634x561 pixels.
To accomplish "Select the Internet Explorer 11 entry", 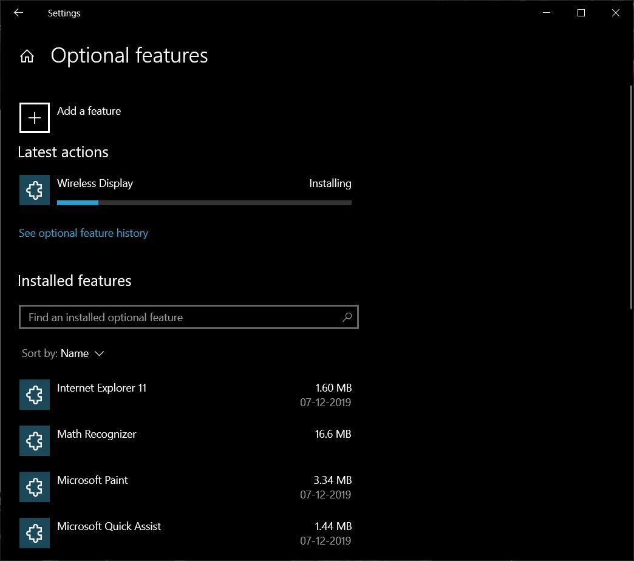I will click(186, 395).
